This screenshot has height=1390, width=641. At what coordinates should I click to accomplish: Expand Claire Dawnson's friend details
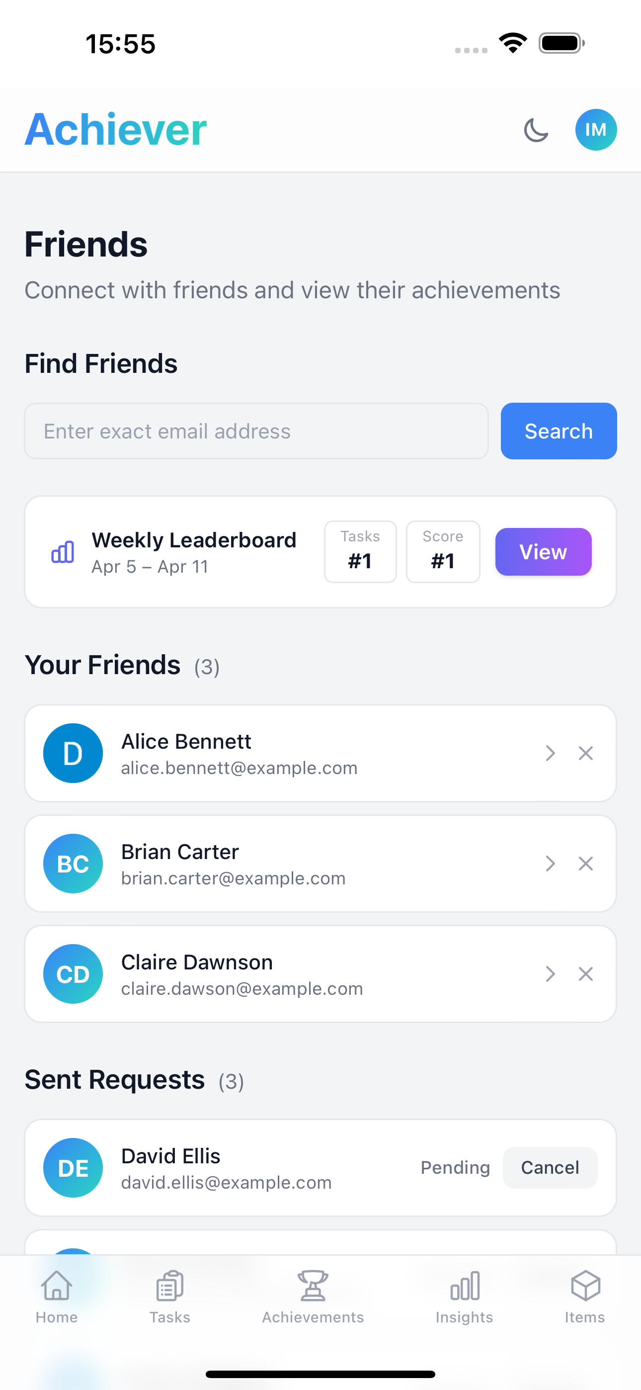550,974
